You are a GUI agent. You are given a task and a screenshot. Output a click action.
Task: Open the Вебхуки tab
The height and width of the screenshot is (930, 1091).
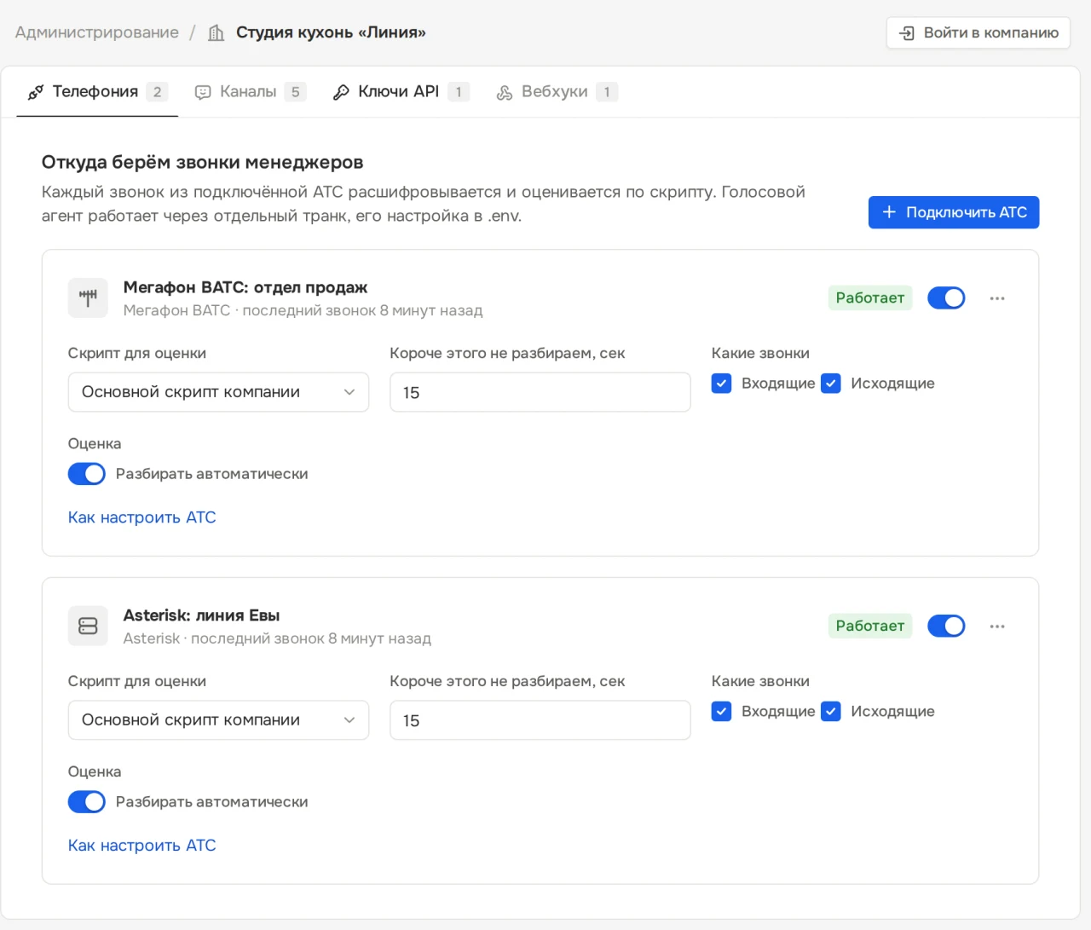tap(557, 92)
